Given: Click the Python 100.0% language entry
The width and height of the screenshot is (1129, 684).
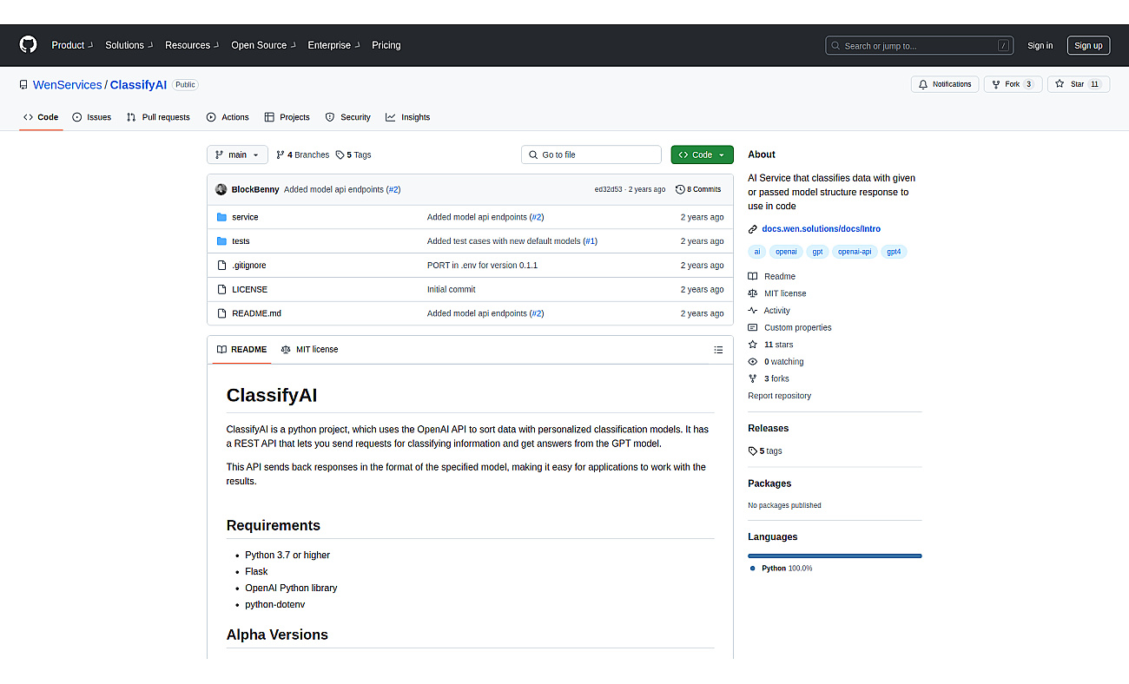Looking at the screenshot, I should 781,569.
